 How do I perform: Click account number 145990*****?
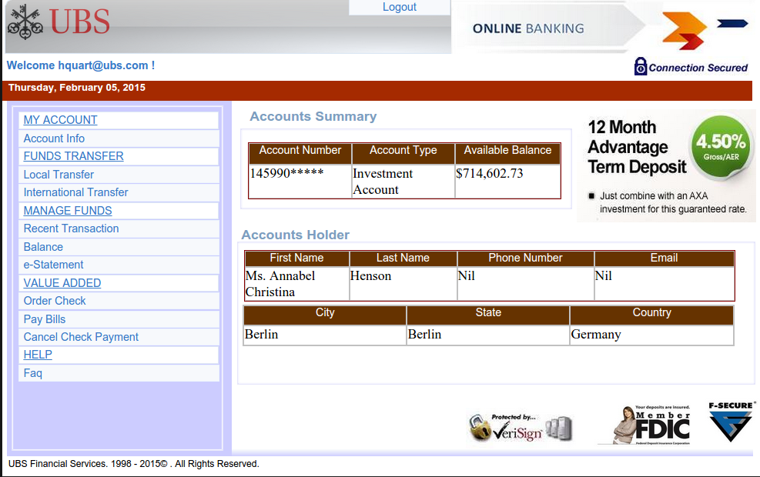[x=286, y=173]
